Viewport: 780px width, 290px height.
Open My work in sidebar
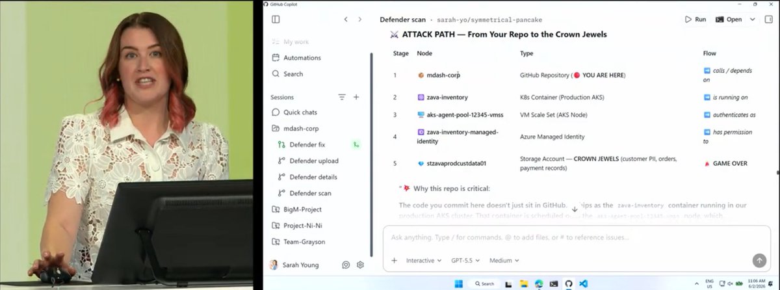click(291, 42)
